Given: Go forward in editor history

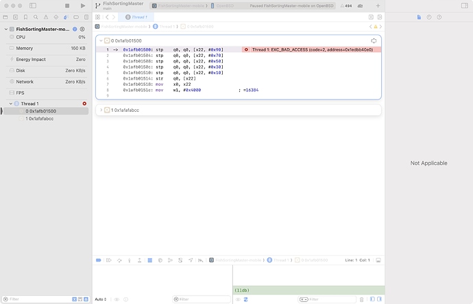Looking at the screenshot, I should (114, 17).
